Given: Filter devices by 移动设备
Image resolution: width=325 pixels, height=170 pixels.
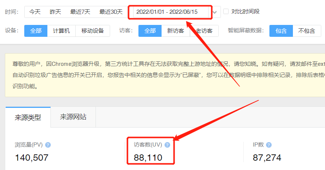Looking at the screenshot, I should pos(93,31).
